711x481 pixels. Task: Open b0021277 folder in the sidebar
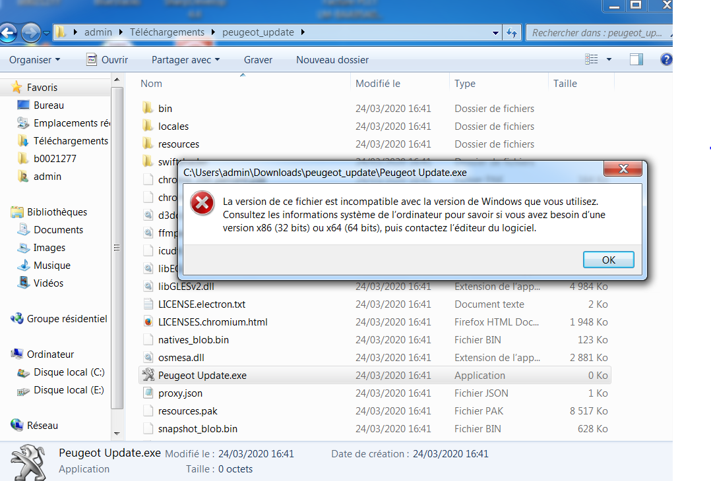(54, 159)
